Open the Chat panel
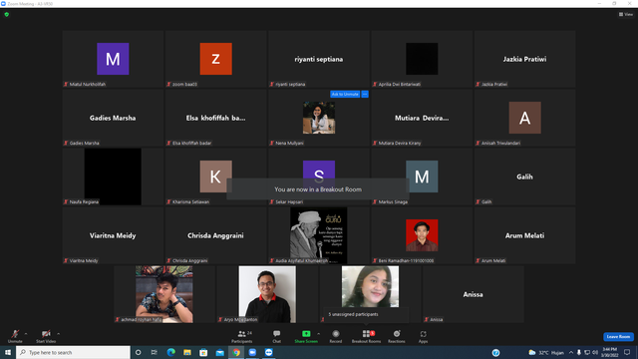The image size is (638, 359). tap(277, 336)
